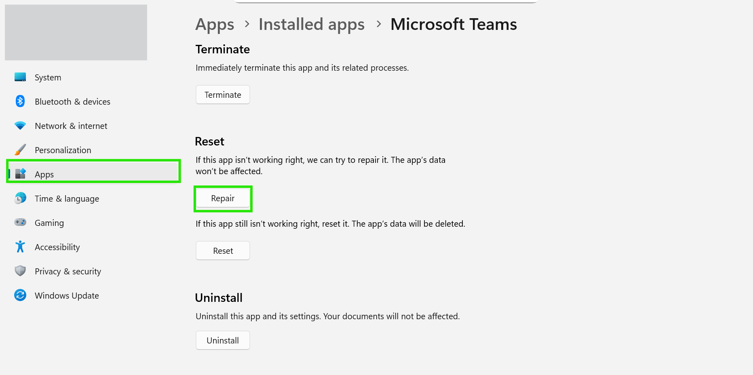753x375 pixels.
Task: Click the Windows Update sync icon
Action: [x=20, y=295]
